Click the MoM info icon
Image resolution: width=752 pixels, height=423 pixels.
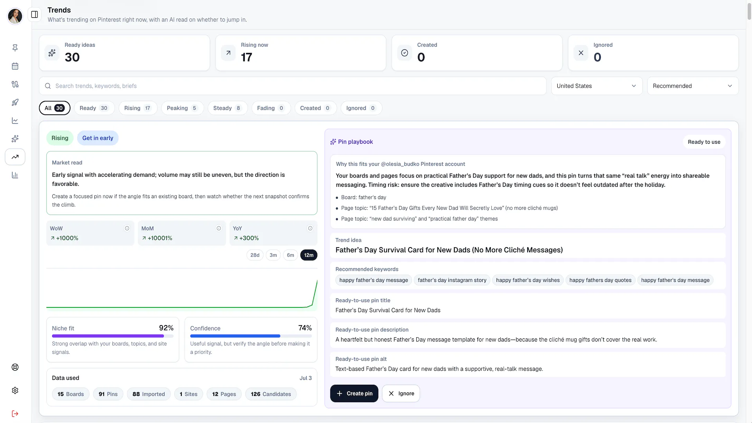coord(219,228)
